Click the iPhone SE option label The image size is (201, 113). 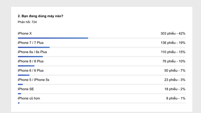click(26, 89)
